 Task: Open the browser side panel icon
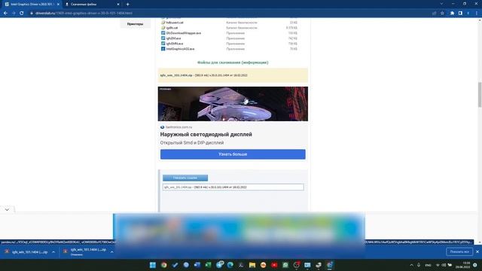[460, 14]
